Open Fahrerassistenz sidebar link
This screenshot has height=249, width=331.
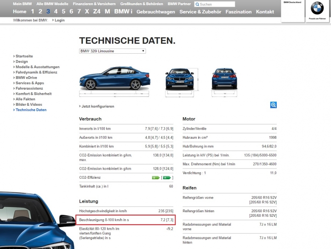29,88
